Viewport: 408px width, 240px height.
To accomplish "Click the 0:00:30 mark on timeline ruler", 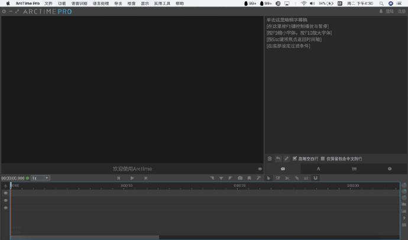I will point(353,186).
